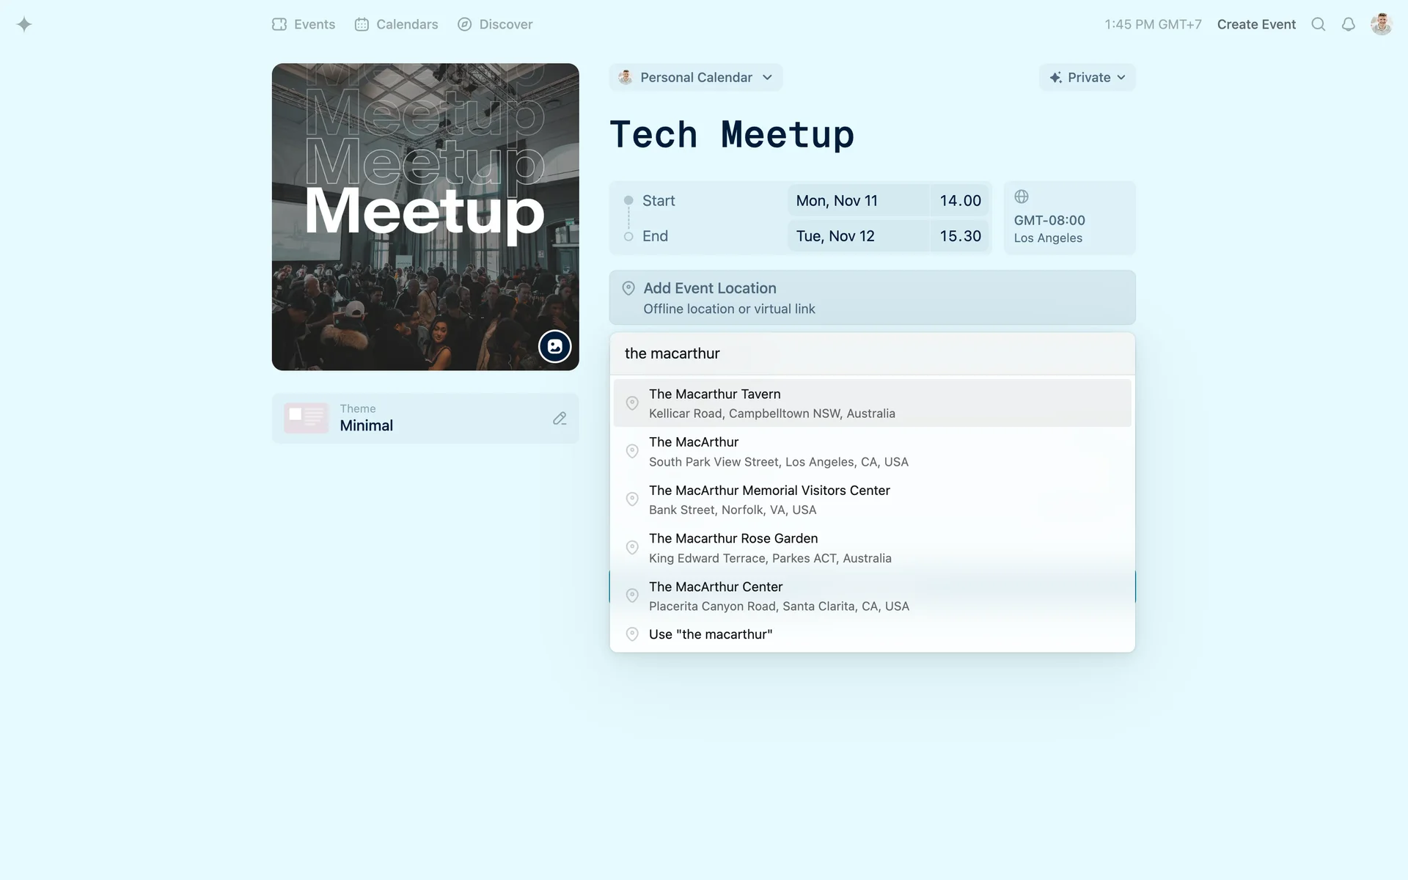Expand the Personal Calendar dropdown
Image resolution: width=1408 pixels, height=880 pixels.
[695, 78]
